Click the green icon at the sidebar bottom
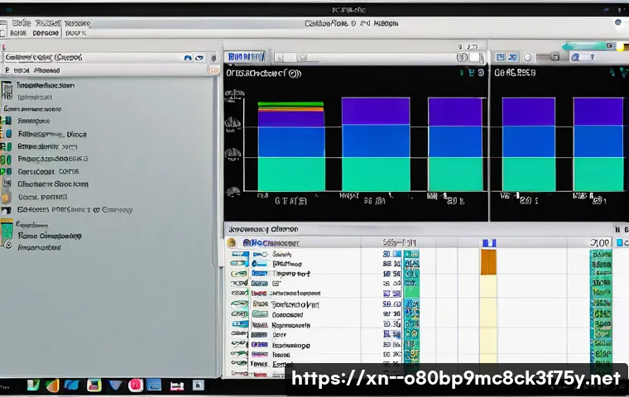This screenshot has width=629, height=397. click(7, 229)
